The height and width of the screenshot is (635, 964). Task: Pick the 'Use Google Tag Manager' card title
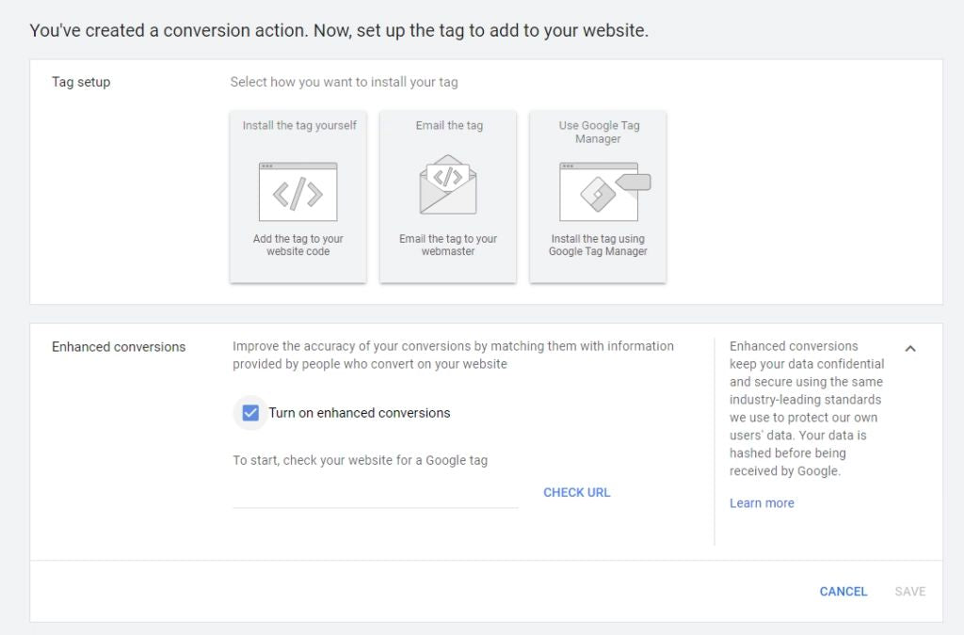tap(598, 132)
